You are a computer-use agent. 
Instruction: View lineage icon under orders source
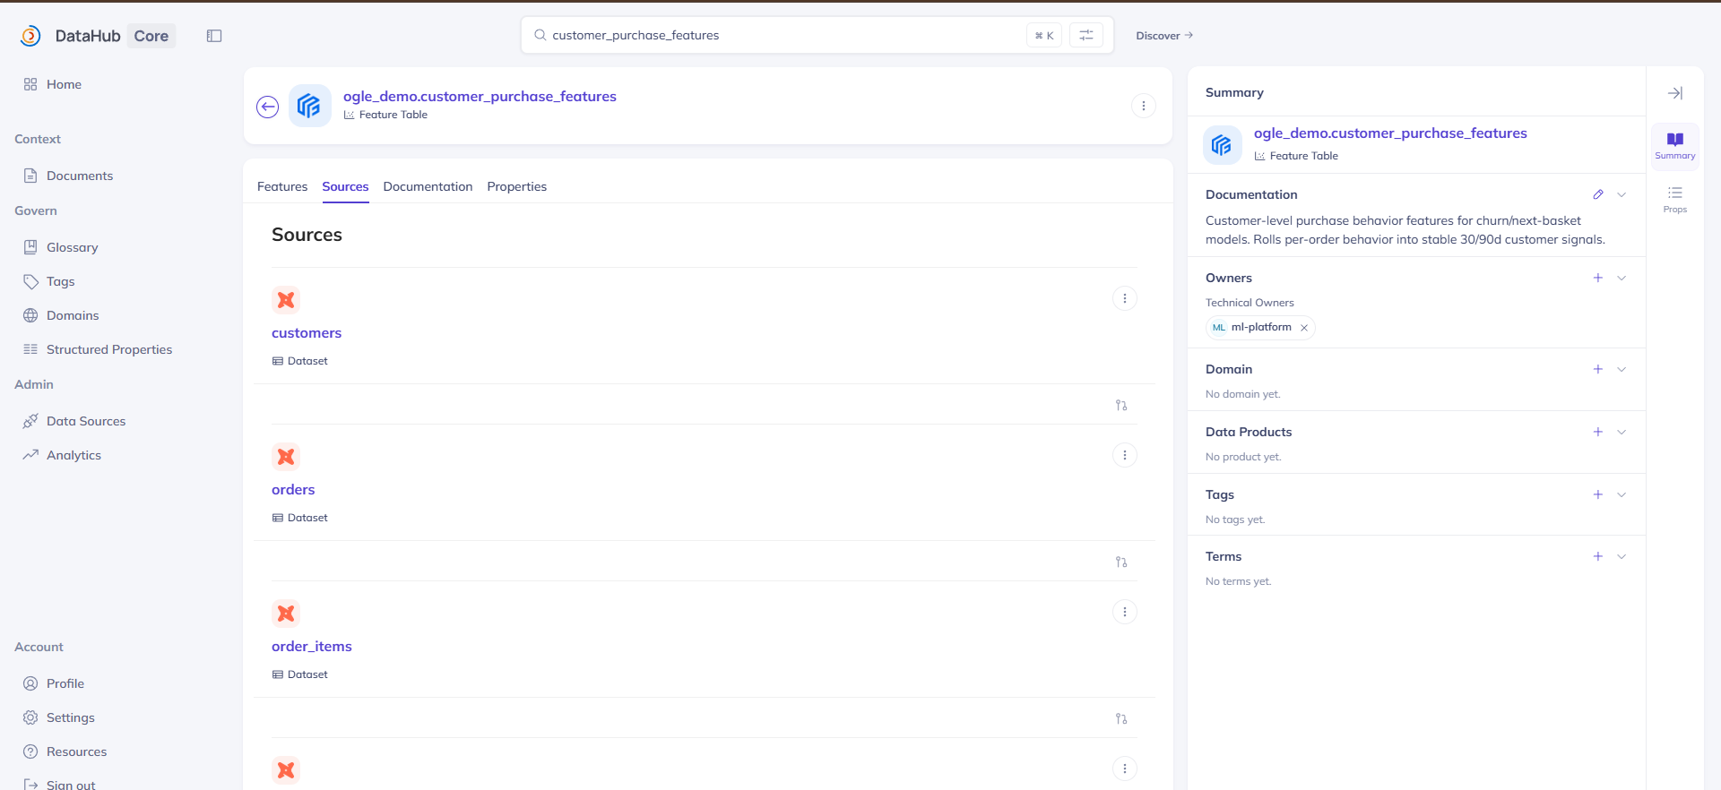1121,562
